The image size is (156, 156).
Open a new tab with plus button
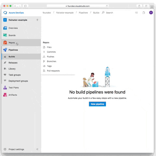(152, 7)
